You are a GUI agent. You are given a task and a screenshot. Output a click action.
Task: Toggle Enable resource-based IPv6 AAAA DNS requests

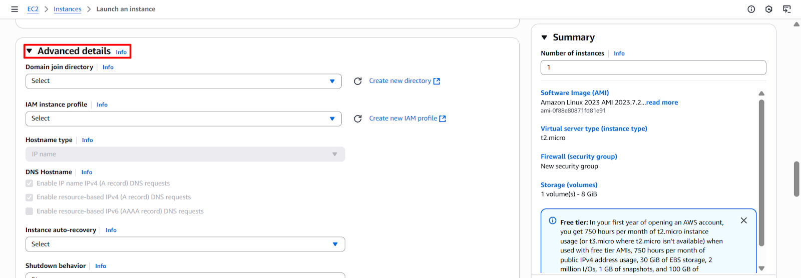point(30,211)
